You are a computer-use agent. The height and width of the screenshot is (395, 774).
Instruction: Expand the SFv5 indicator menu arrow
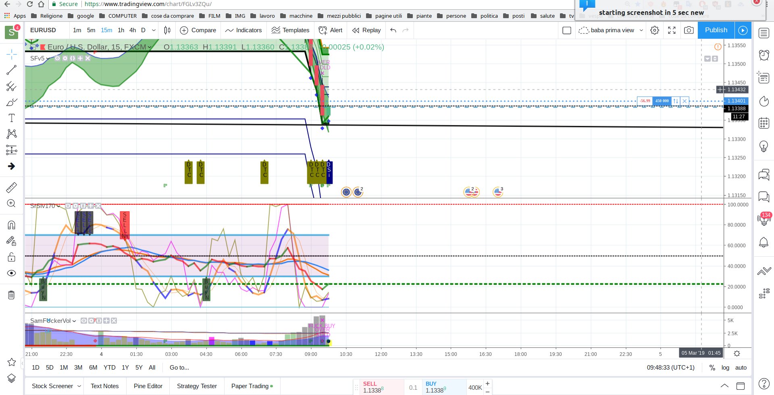click(48, 59)
